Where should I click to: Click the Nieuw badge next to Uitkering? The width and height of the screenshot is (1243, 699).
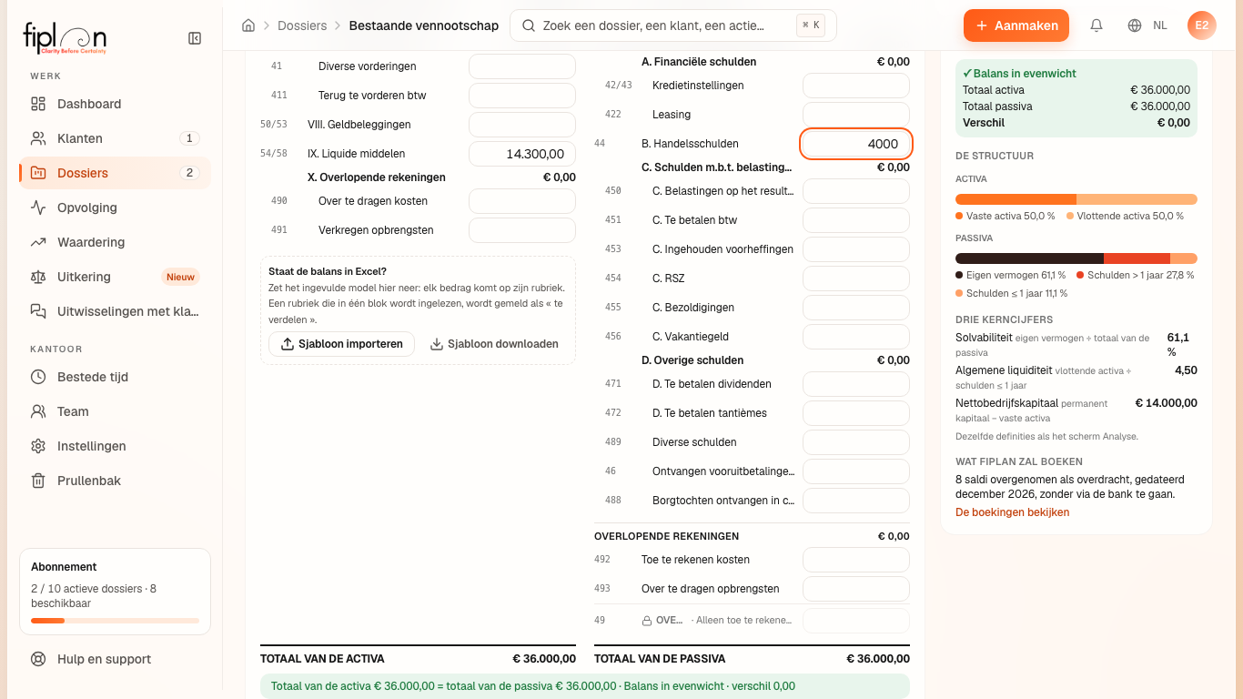coord(180,277)
